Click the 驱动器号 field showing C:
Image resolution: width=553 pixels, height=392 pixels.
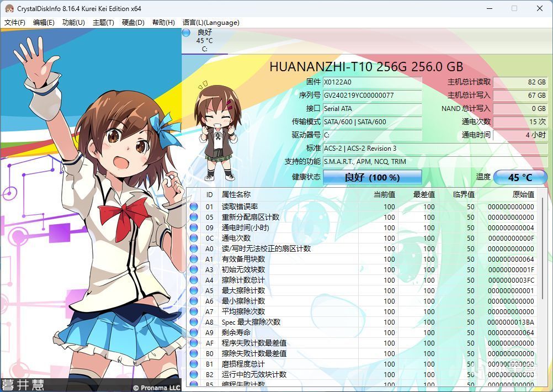pos(373,135)
